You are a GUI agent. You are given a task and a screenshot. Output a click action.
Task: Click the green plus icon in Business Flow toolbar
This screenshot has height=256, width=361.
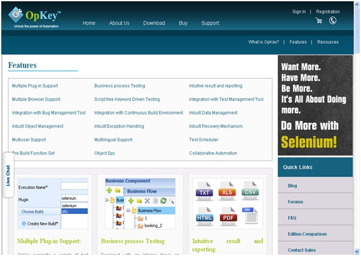pyautogui.click(x=131, y=201)
